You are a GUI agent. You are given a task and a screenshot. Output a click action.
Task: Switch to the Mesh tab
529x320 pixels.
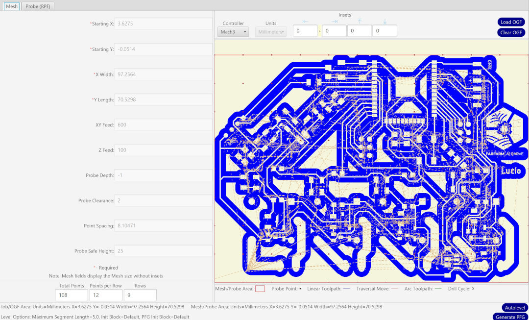[x=12, y=6]
